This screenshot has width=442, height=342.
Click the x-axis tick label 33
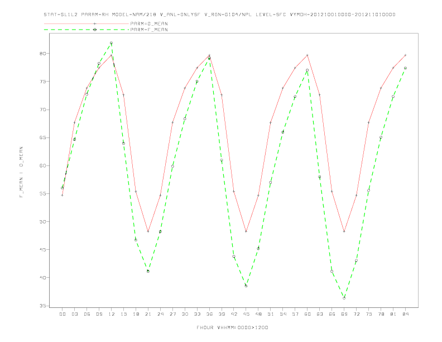point(197,314)
